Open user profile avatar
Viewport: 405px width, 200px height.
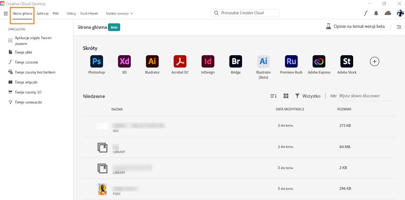pos(400,13)
